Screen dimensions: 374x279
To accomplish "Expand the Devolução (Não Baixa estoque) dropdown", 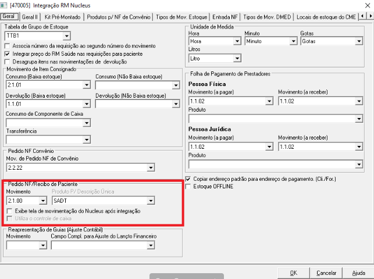I will (176, 104).
